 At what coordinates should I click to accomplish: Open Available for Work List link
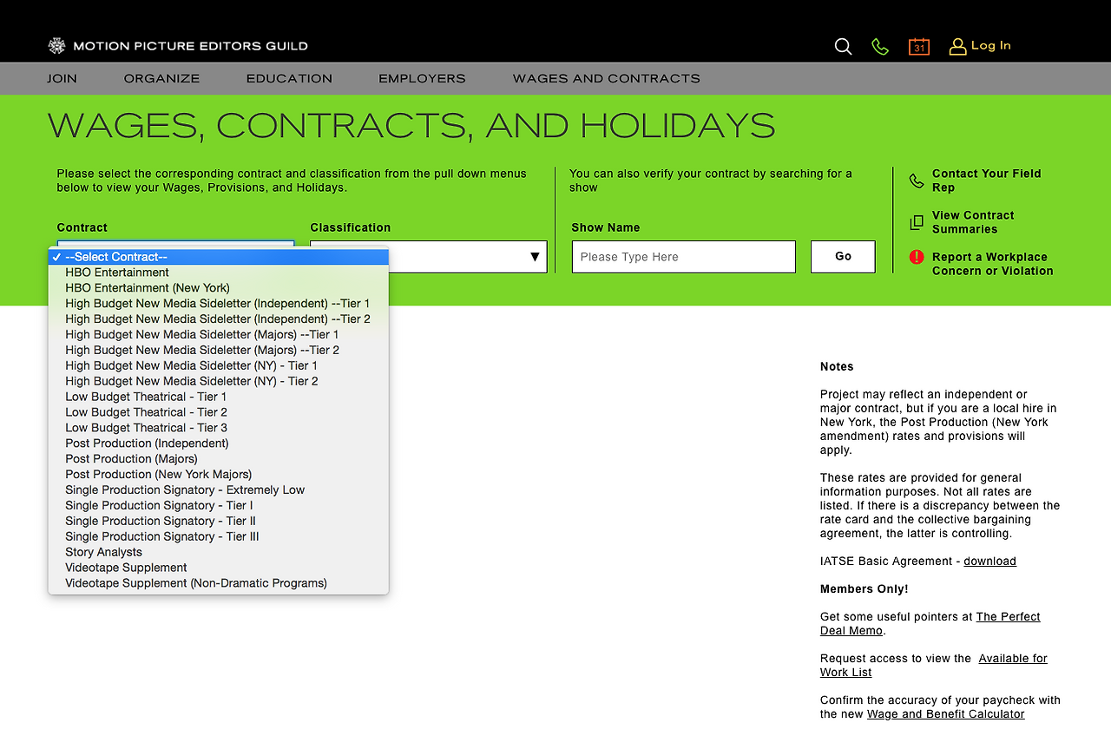[934, 666]
